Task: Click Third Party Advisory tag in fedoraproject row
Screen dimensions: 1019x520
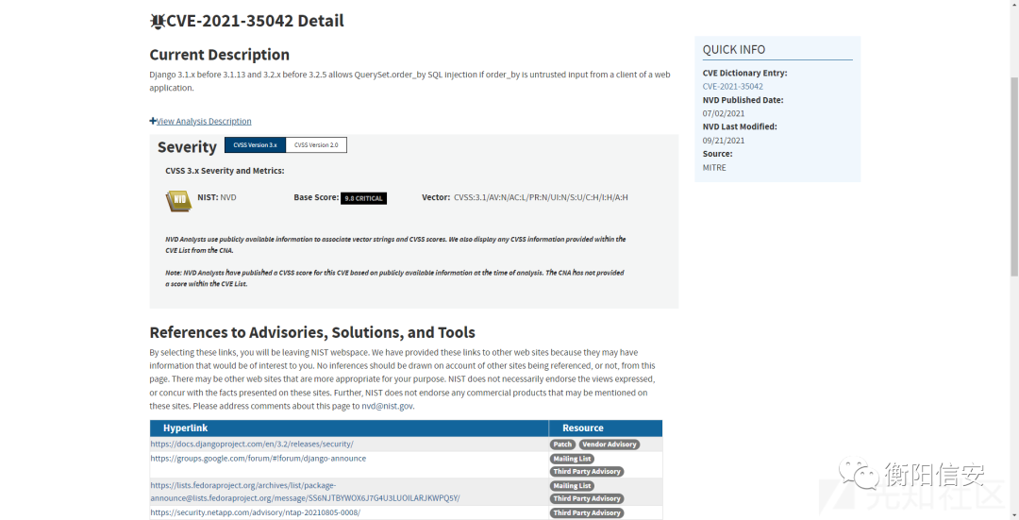Action: (x=587, y=499)
